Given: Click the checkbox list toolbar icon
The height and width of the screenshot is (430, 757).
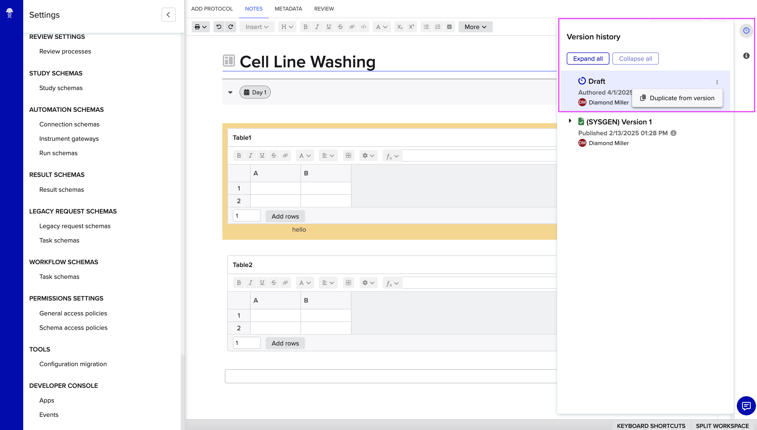Looking at the screenshot, I should [449, 27].
